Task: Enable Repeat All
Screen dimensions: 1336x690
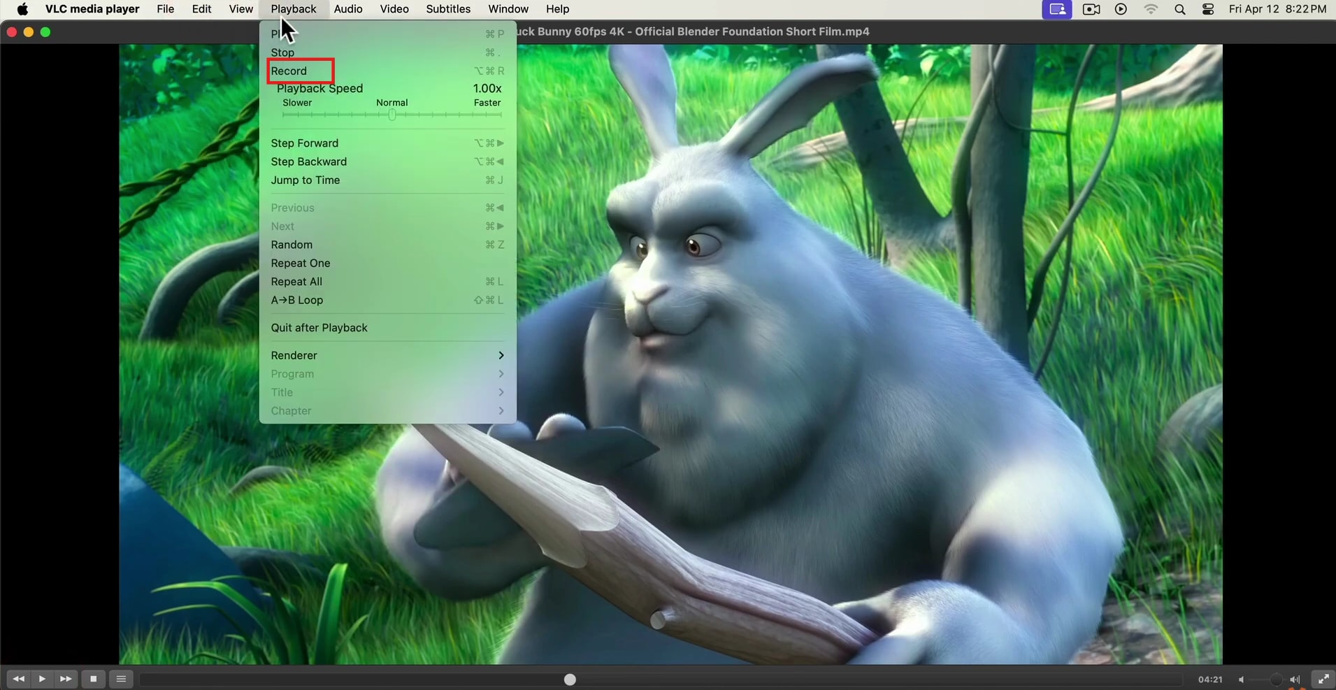Action: [387, 282]
